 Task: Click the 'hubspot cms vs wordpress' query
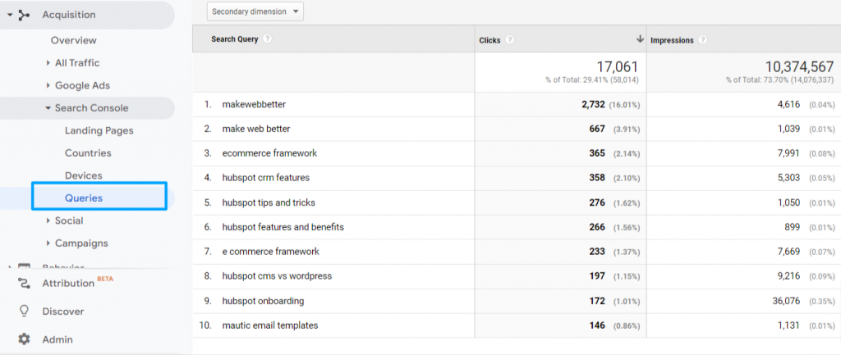[x=277, y=275]
